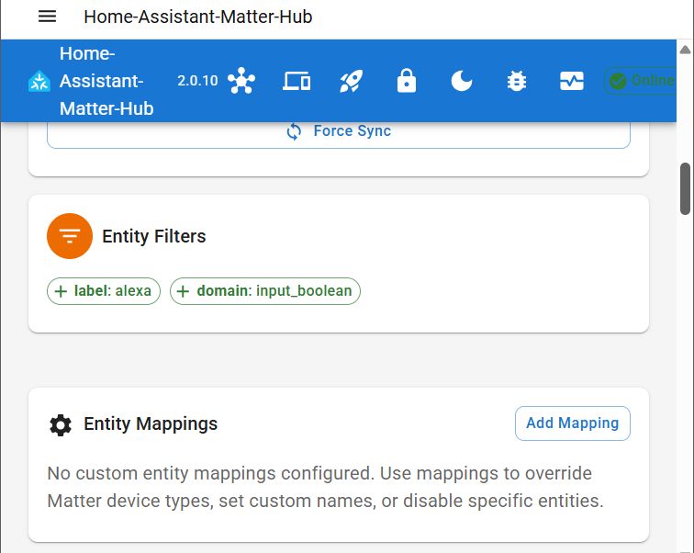Click the 2.0.10 version label

point(197,81)
